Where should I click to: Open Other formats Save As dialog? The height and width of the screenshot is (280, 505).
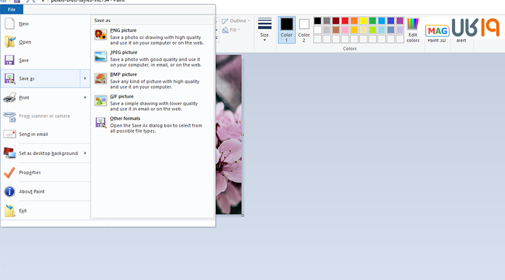click(152, 124)
